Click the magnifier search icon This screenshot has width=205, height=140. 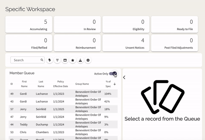coord(42,60)
